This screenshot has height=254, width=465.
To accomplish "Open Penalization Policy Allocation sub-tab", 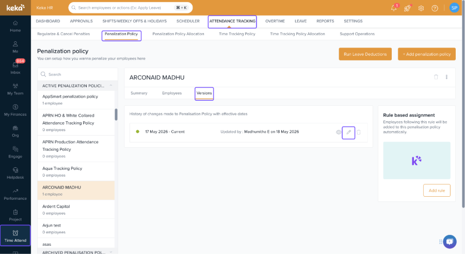I will coord(178,34).
